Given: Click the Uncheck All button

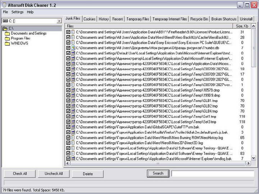Looking at the screenshot, I should pos(54,174).
